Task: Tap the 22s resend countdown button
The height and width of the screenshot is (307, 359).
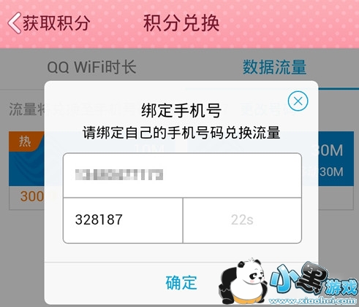Action: pos(242,220)
